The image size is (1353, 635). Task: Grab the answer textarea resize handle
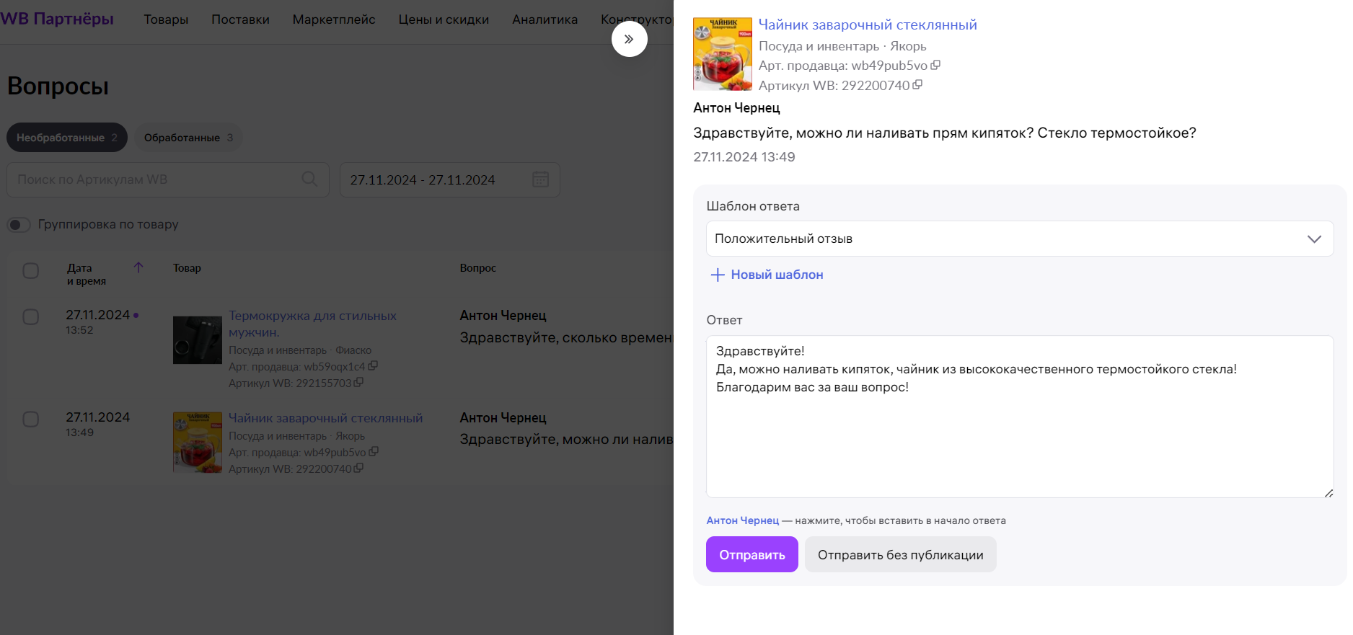(x=1328, y=493)
